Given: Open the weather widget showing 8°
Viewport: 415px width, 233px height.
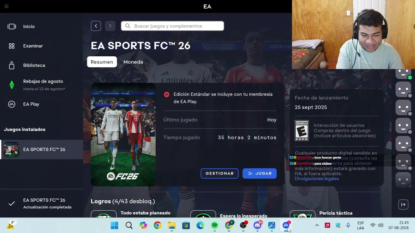Looking at the screenshot, I should [11, 225].
